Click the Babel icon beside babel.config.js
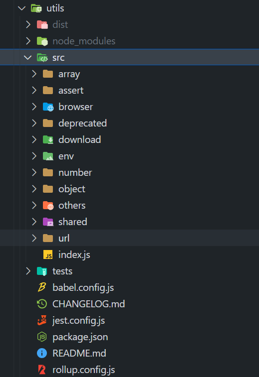 42,287
